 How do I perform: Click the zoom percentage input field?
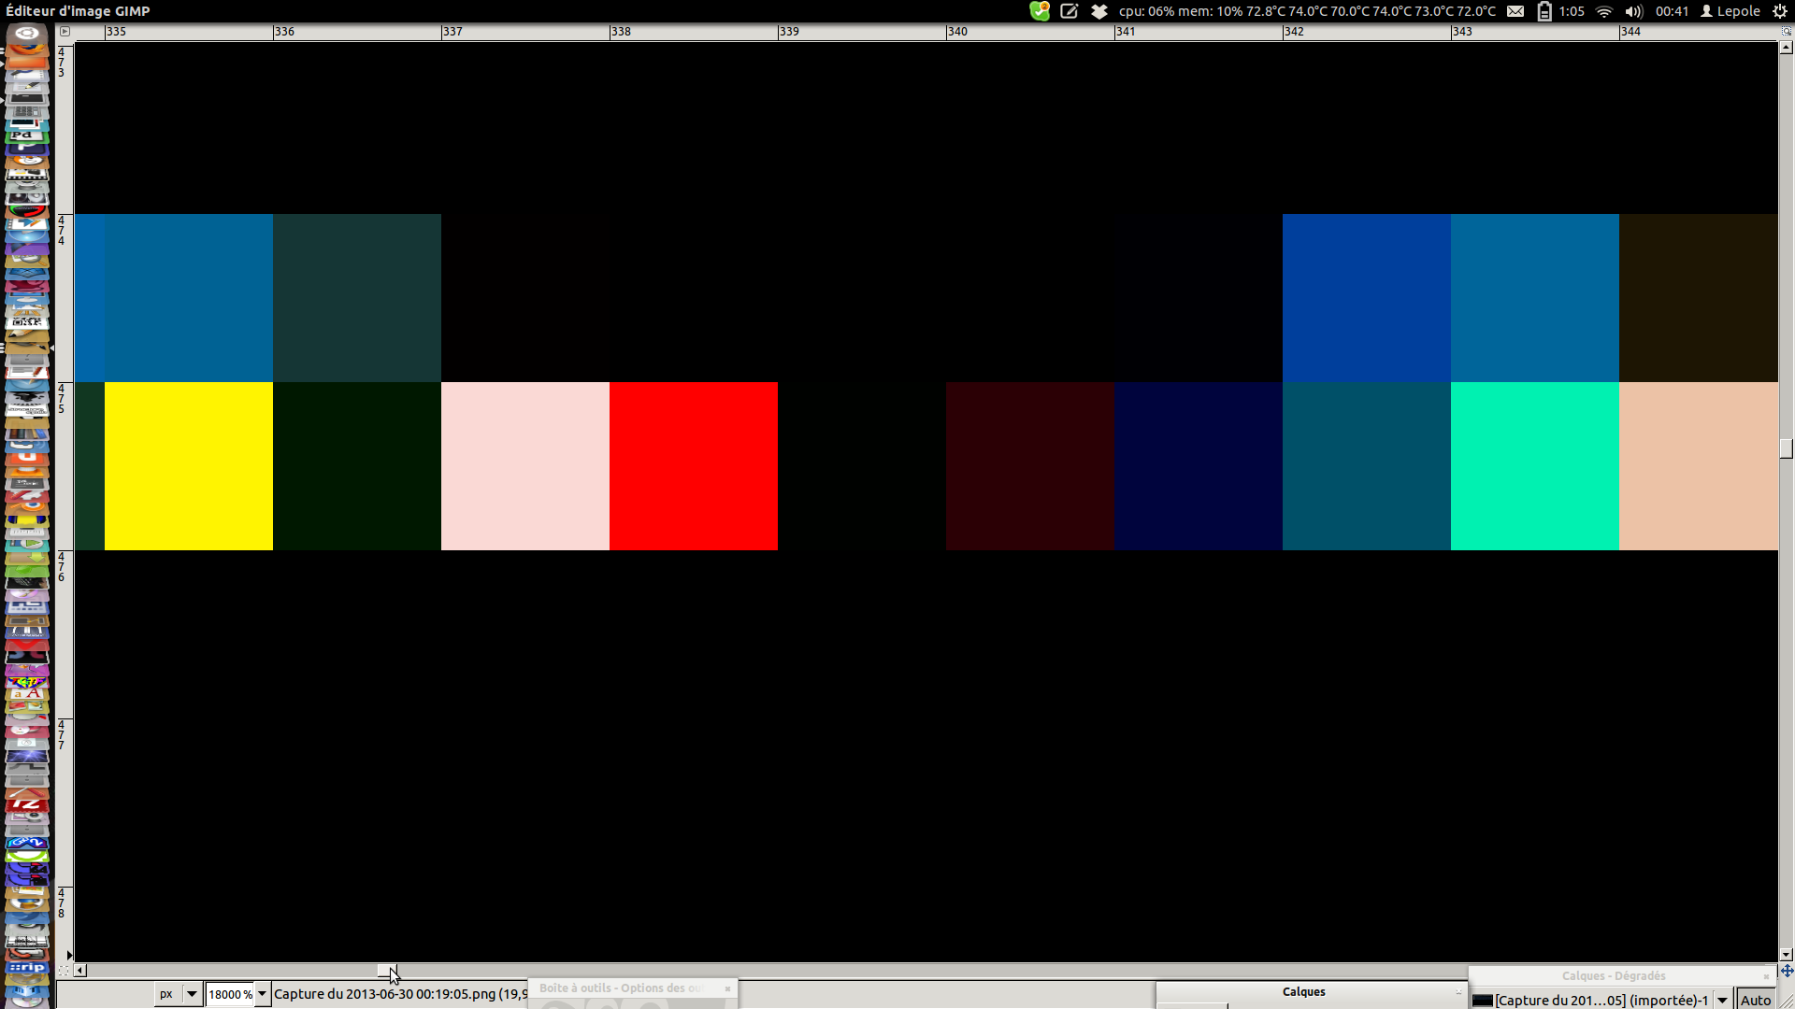coord(229,994)
